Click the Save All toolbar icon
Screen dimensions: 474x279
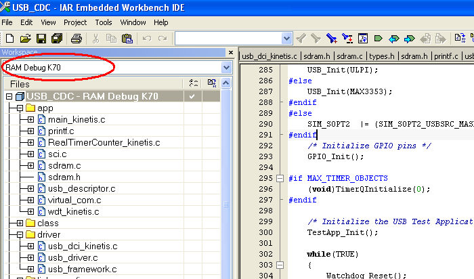point(56,39)
